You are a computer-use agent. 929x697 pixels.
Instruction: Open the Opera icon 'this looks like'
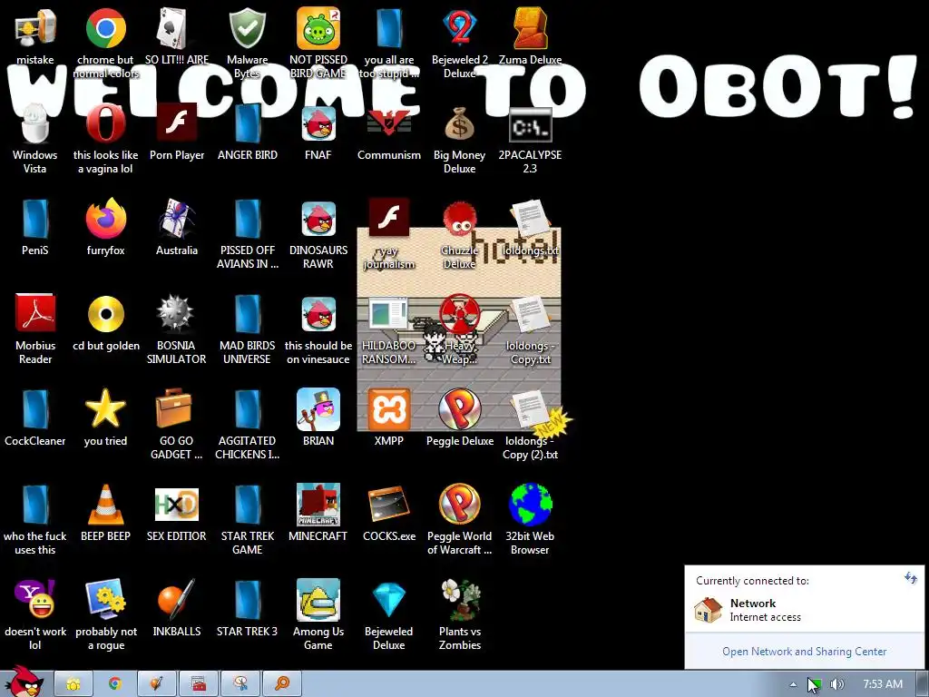pos(105,123)
